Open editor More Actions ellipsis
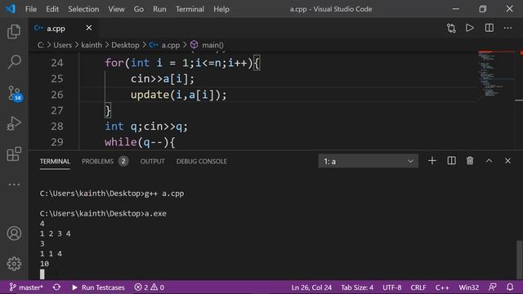This screenshot has height=294, width=523. tap(507, 28)
